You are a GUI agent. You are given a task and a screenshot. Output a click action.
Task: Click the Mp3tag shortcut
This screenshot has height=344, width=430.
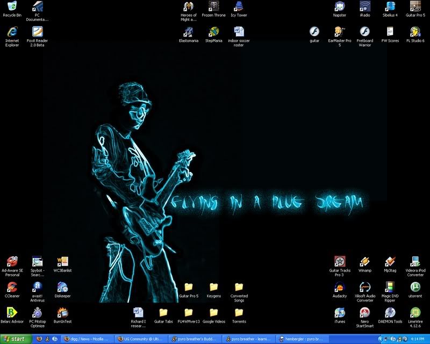[x=390, y=262]
